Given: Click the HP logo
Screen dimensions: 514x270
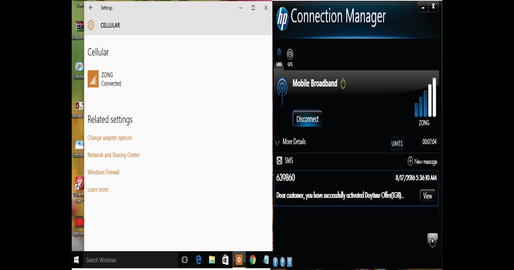Looking at the screenshot, I should tap(281, 18).
